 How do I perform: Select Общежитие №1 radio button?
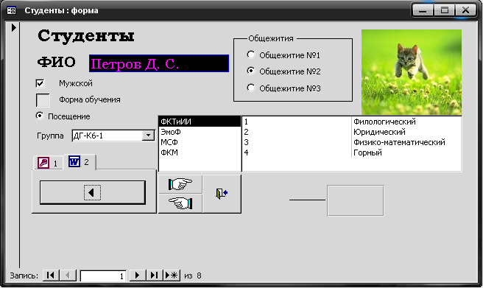(251, 55)
